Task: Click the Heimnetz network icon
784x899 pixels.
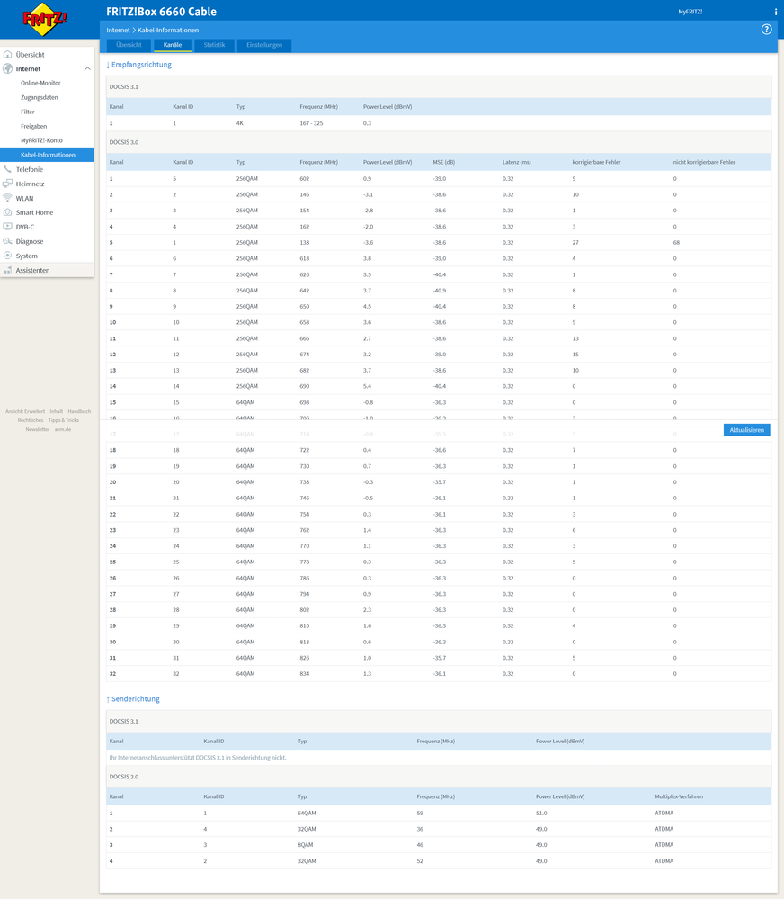Action: click(x=8, y=184)
